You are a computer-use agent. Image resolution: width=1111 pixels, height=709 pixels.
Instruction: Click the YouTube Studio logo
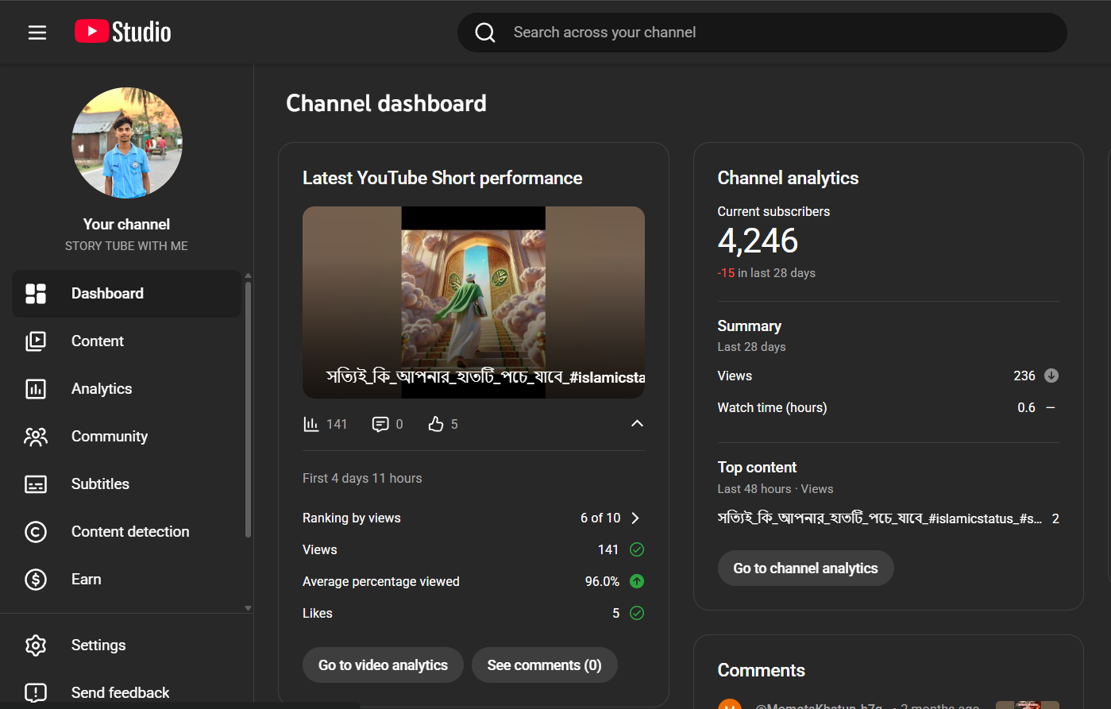pyautogui.click(x=123, y=32)
